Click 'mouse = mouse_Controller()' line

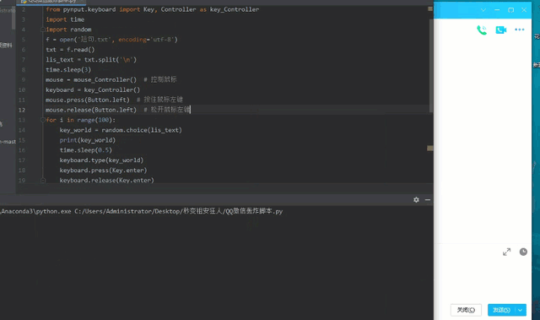[91, 80]
